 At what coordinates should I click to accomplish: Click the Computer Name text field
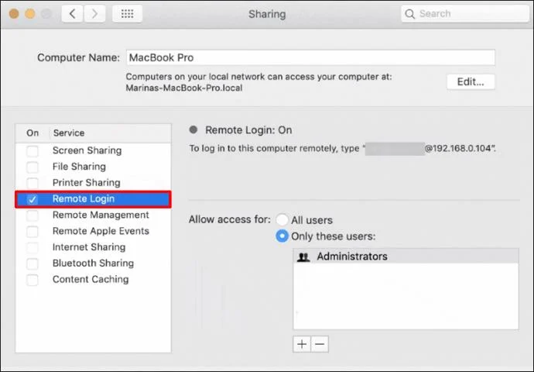click(x=310, y=57)
